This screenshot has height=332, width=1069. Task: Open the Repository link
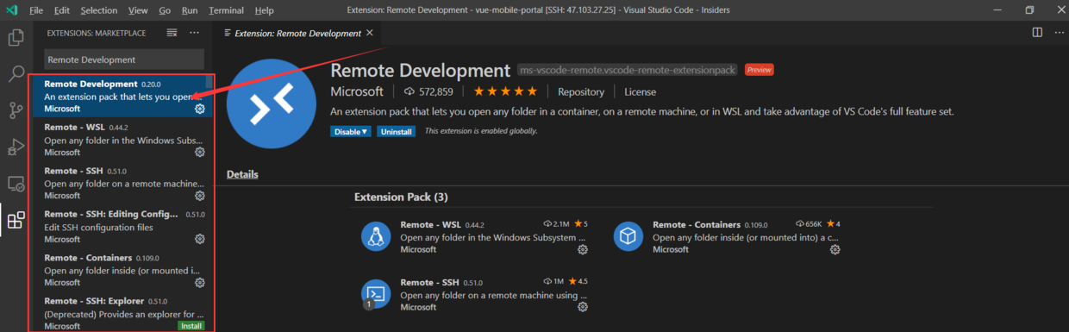581,91
